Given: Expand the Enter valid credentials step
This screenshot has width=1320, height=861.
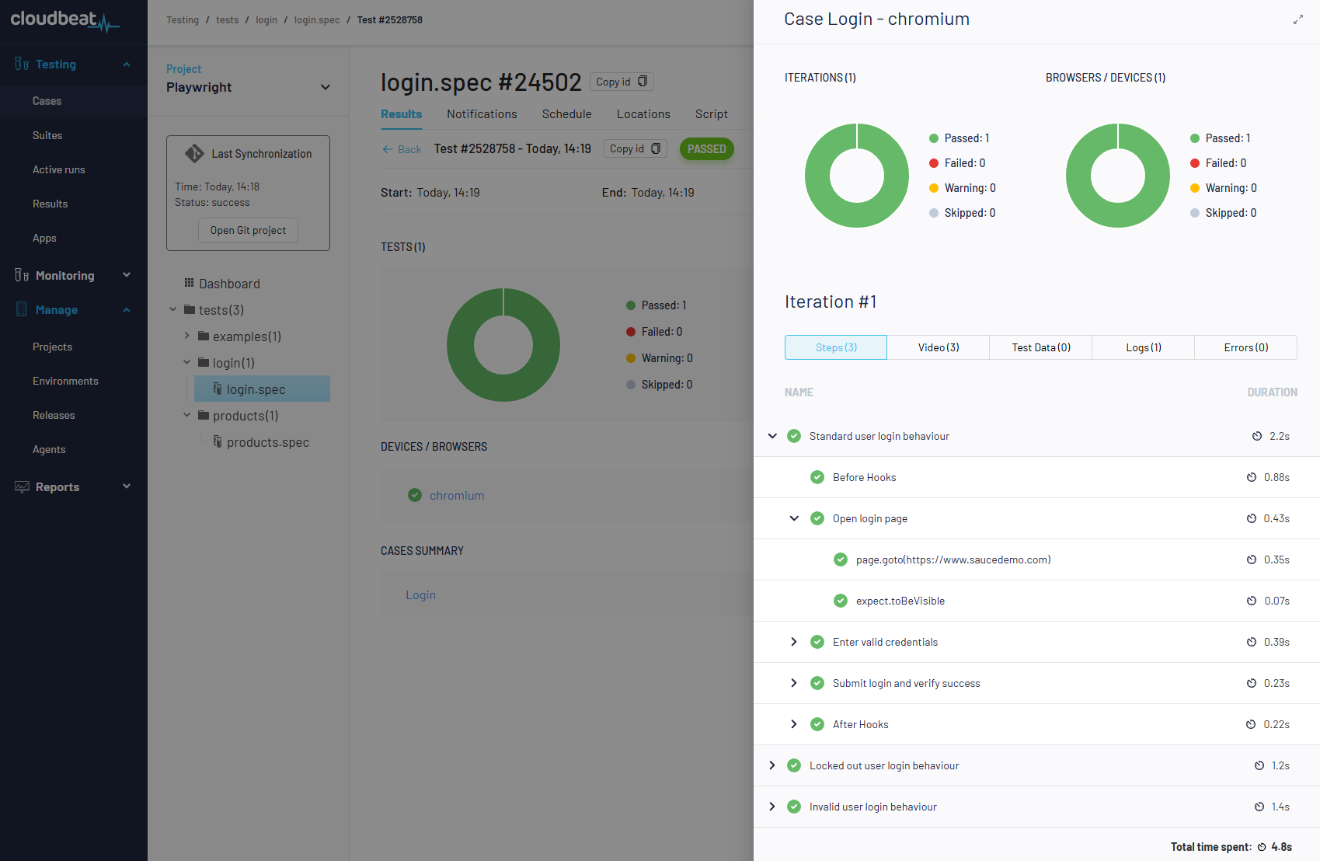Looking at the screenshot, I should [x=794, y=642].
